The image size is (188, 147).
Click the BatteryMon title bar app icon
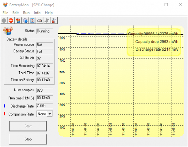coord(5,5)
